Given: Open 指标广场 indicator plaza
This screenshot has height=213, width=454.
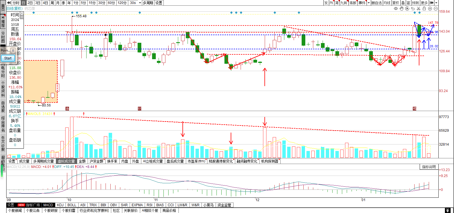Looking at the screenshot, I should [x=33, y=205].
